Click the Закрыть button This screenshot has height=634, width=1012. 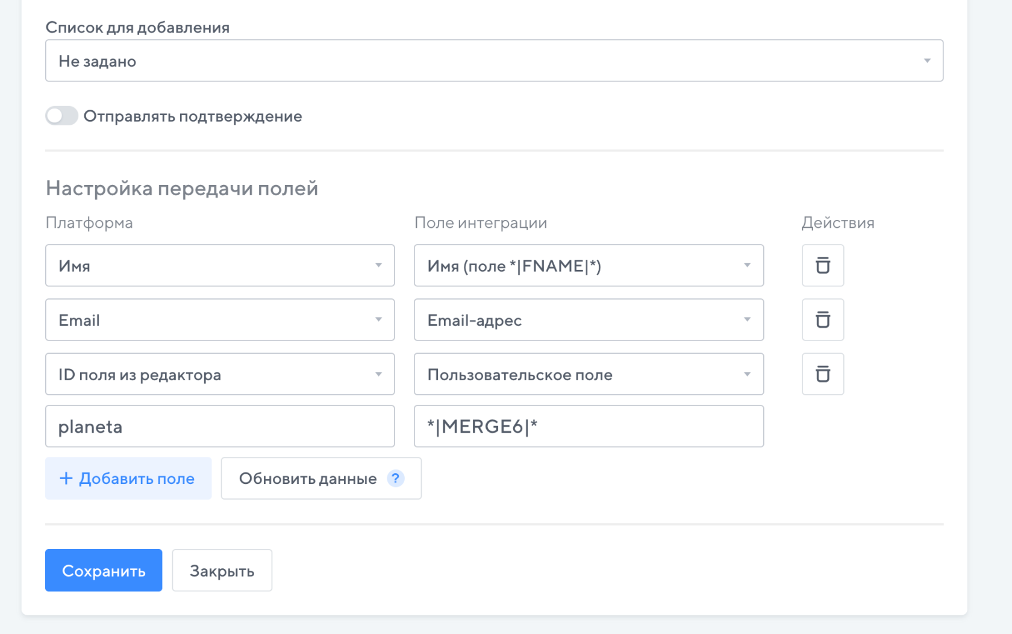point(222,570)
